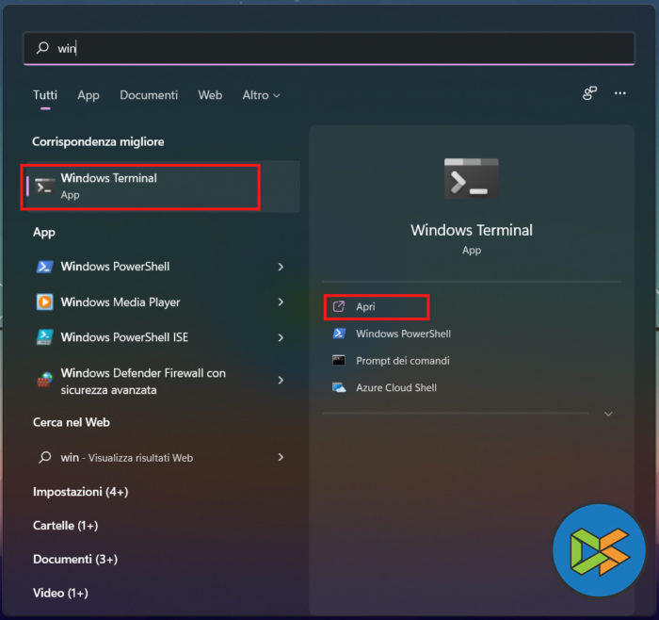Expand the web results chevron for 'win'
The image size is (659, 620).
[281, 457]
